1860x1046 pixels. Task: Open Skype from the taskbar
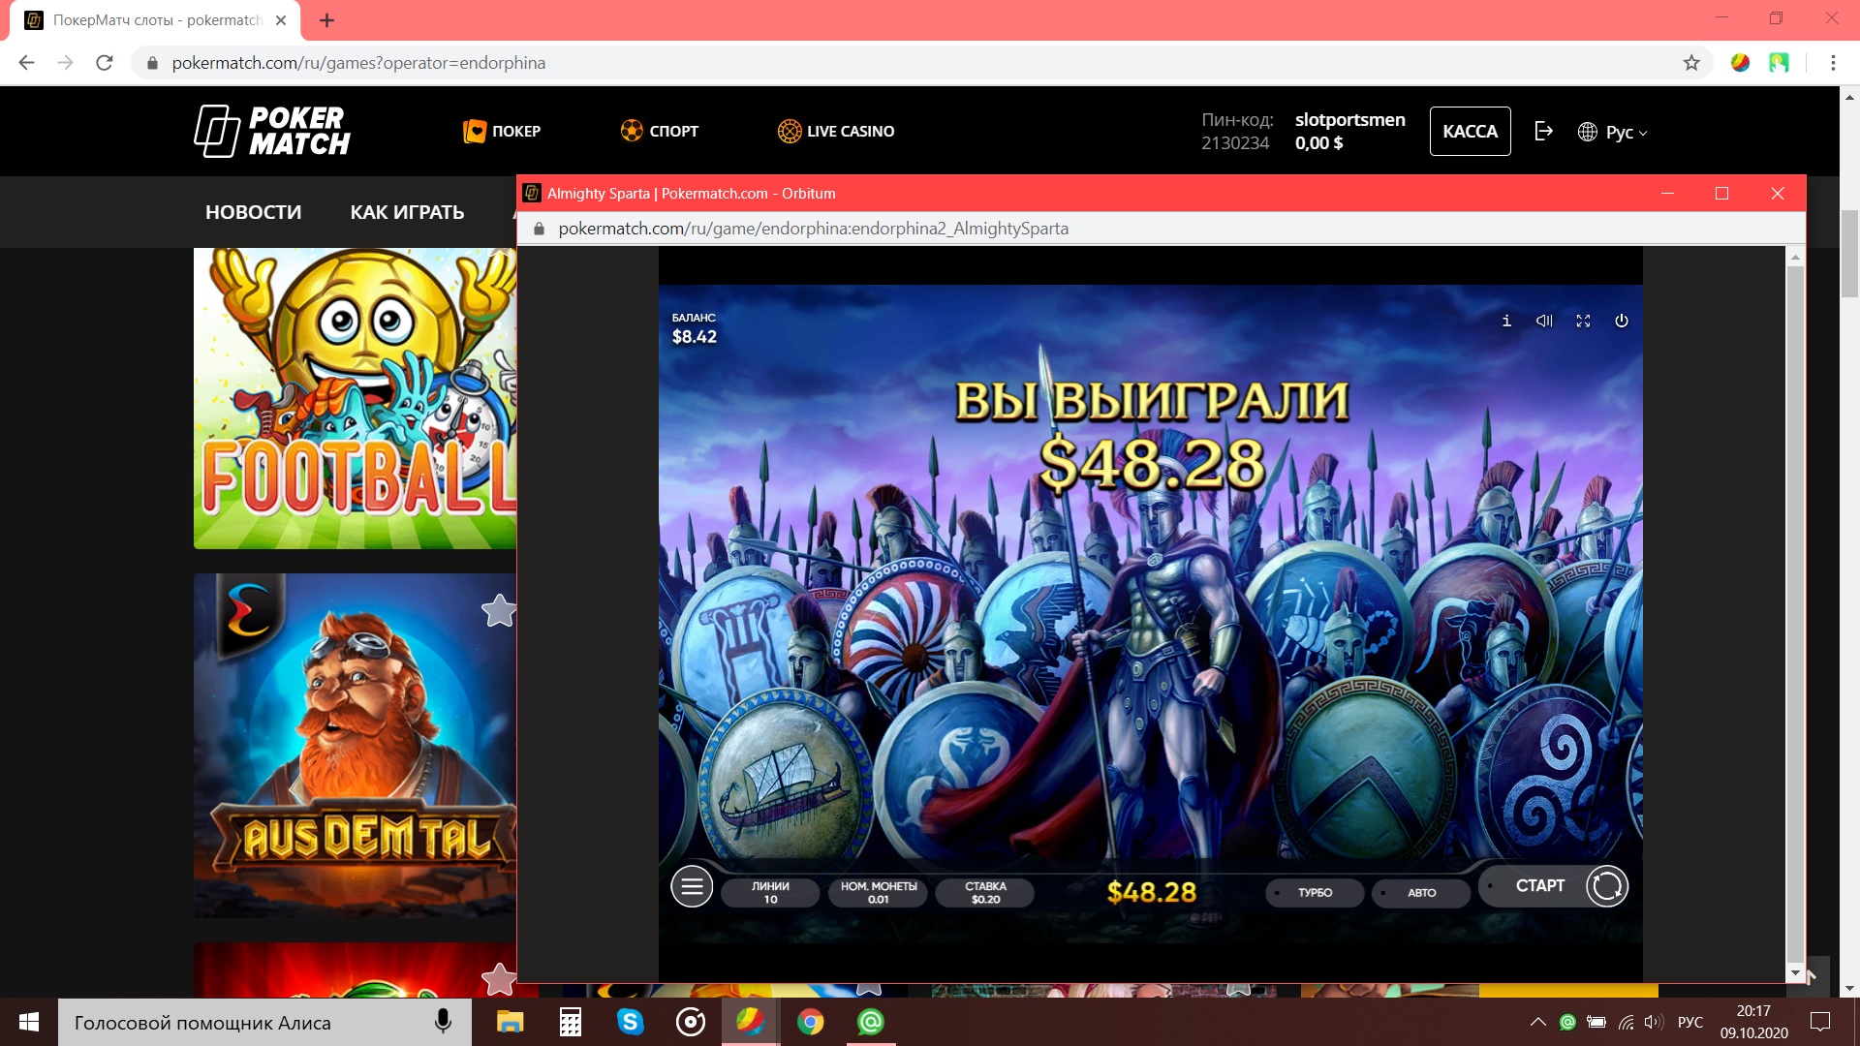[x=631, y=1022]
